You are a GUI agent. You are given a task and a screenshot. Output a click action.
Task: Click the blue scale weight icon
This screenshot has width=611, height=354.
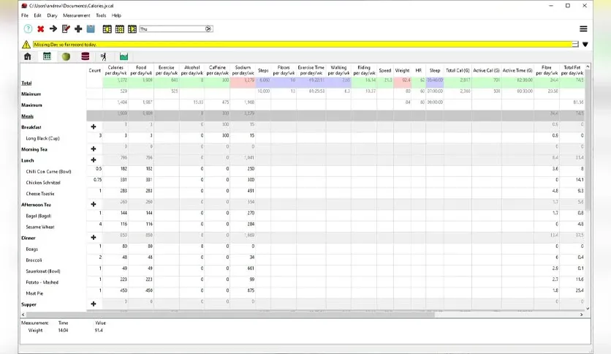click(x=91, y=29)
